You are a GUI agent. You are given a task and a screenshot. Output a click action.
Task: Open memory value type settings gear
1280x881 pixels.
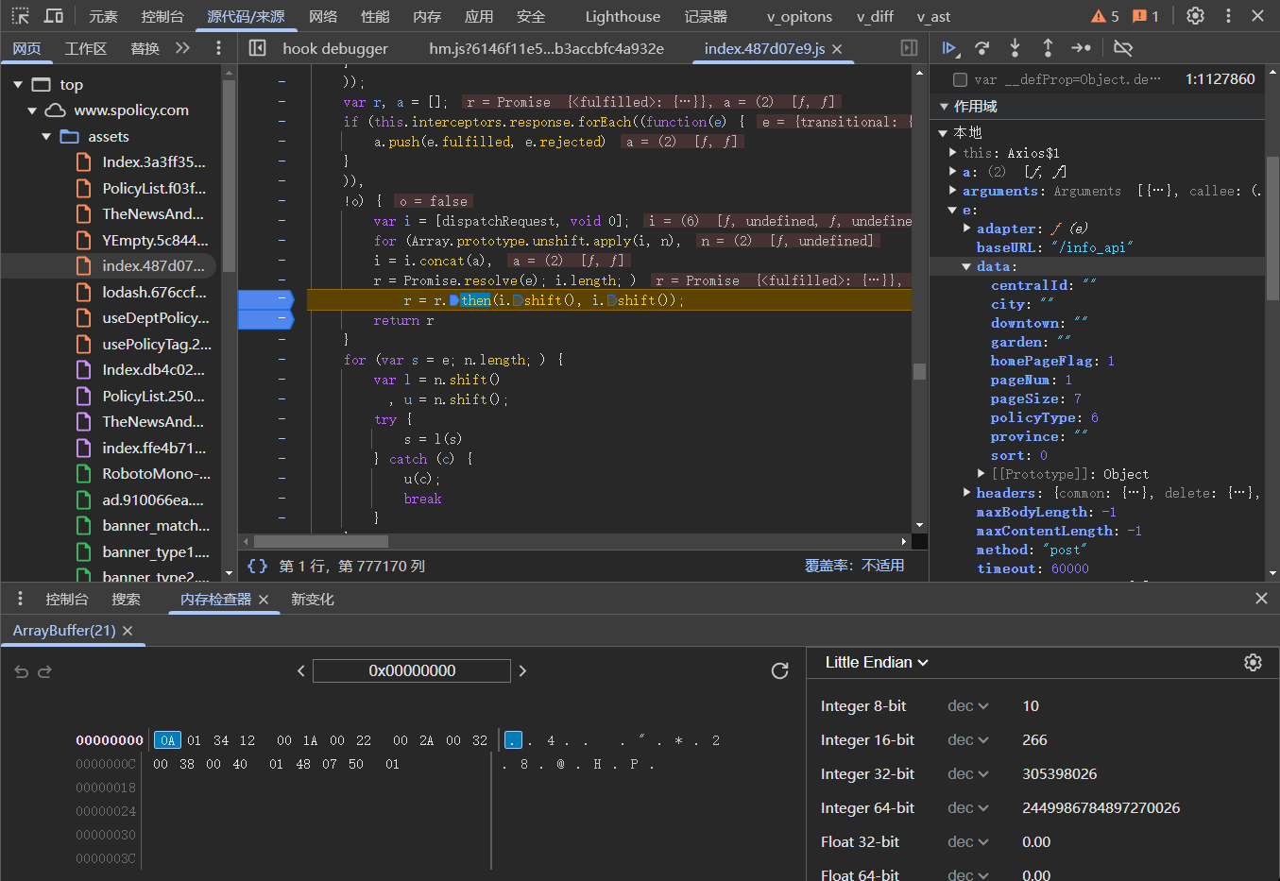coord(1253,663)
